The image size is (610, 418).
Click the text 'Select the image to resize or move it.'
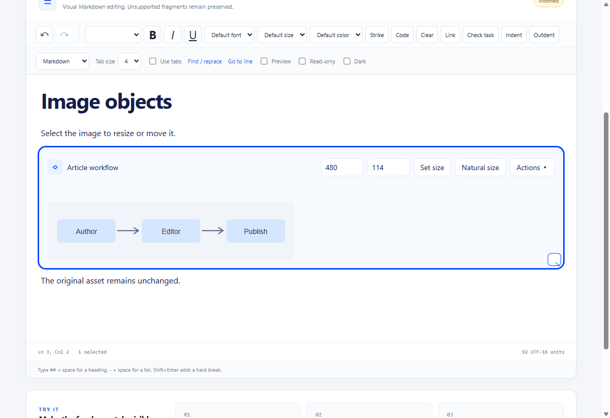[108, 133]
